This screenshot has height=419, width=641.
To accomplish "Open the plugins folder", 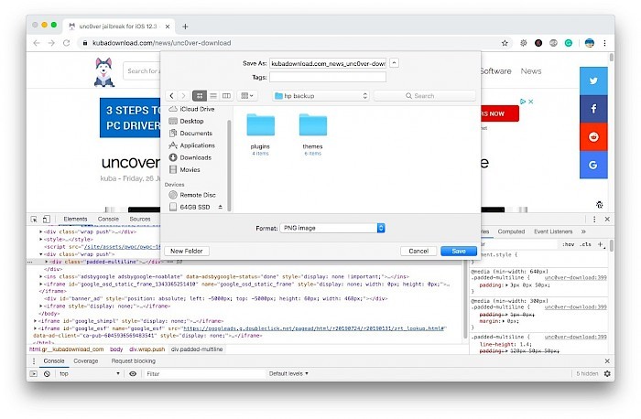I will click(x=260, y=134).
